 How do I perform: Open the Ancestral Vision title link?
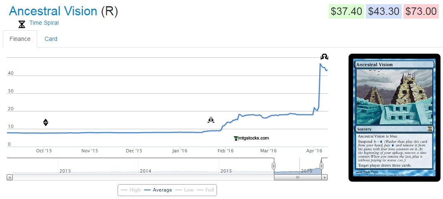click(53, 11)
